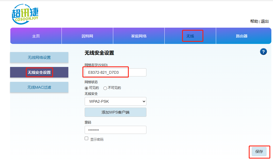Switch to the 主页 tab
Screen dimensions: 273x161
36,36
